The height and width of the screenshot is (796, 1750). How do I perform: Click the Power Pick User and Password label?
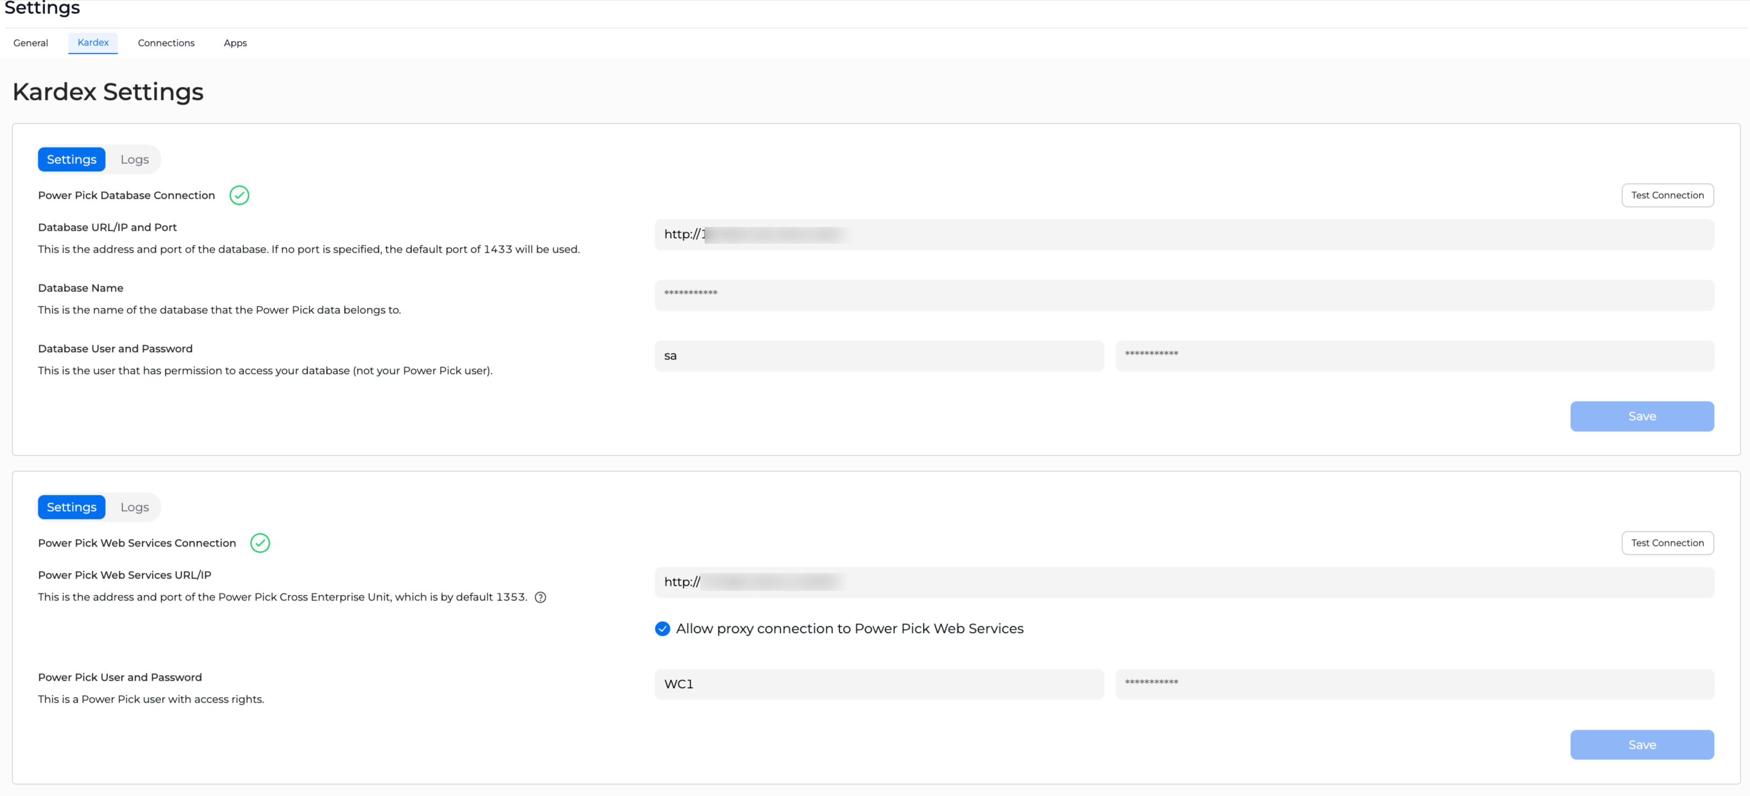pyautogui.click(x=120, y=678)
